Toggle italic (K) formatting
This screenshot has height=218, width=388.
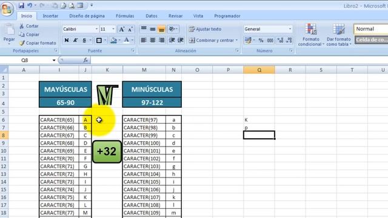(x=75, y=40)
